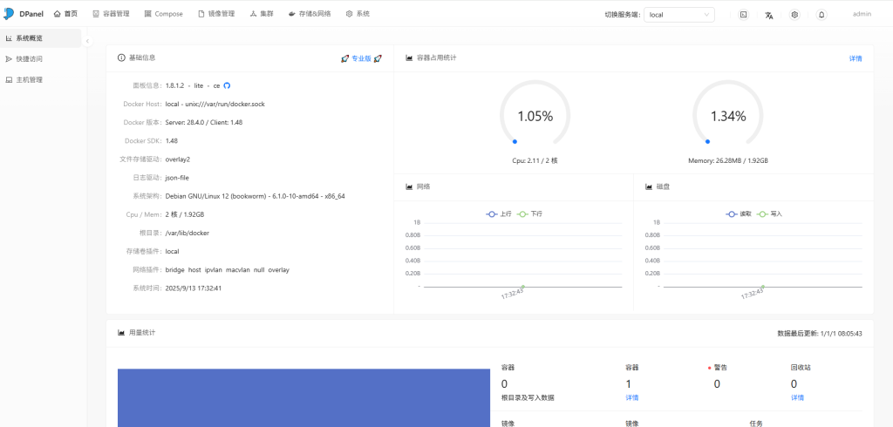Select 快捷访问 in the sidebar
The image size is (893, 427).
click(x=29, y=59)
